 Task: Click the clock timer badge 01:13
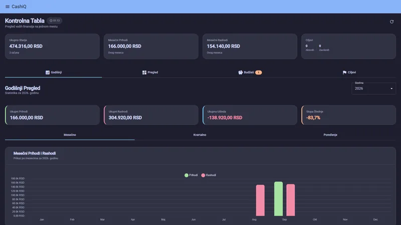coord(55,20)
